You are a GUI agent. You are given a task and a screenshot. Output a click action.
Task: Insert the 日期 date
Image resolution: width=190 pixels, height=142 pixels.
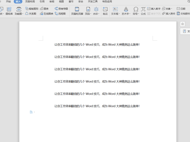[x=181, y=9]
